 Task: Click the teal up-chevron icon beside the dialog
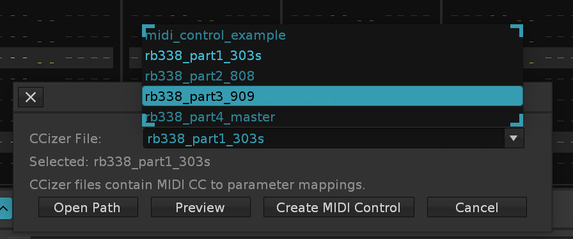pos(5,208)
